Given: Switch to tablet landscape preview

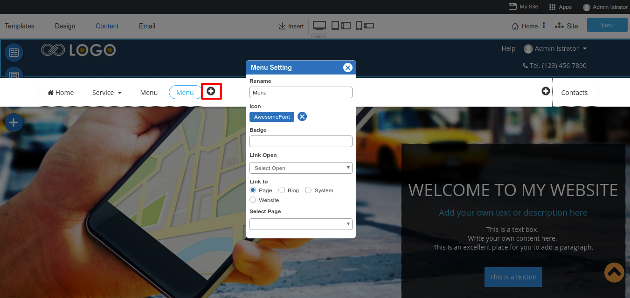Looking at the screenshot, I should click(x=346, y=26).
